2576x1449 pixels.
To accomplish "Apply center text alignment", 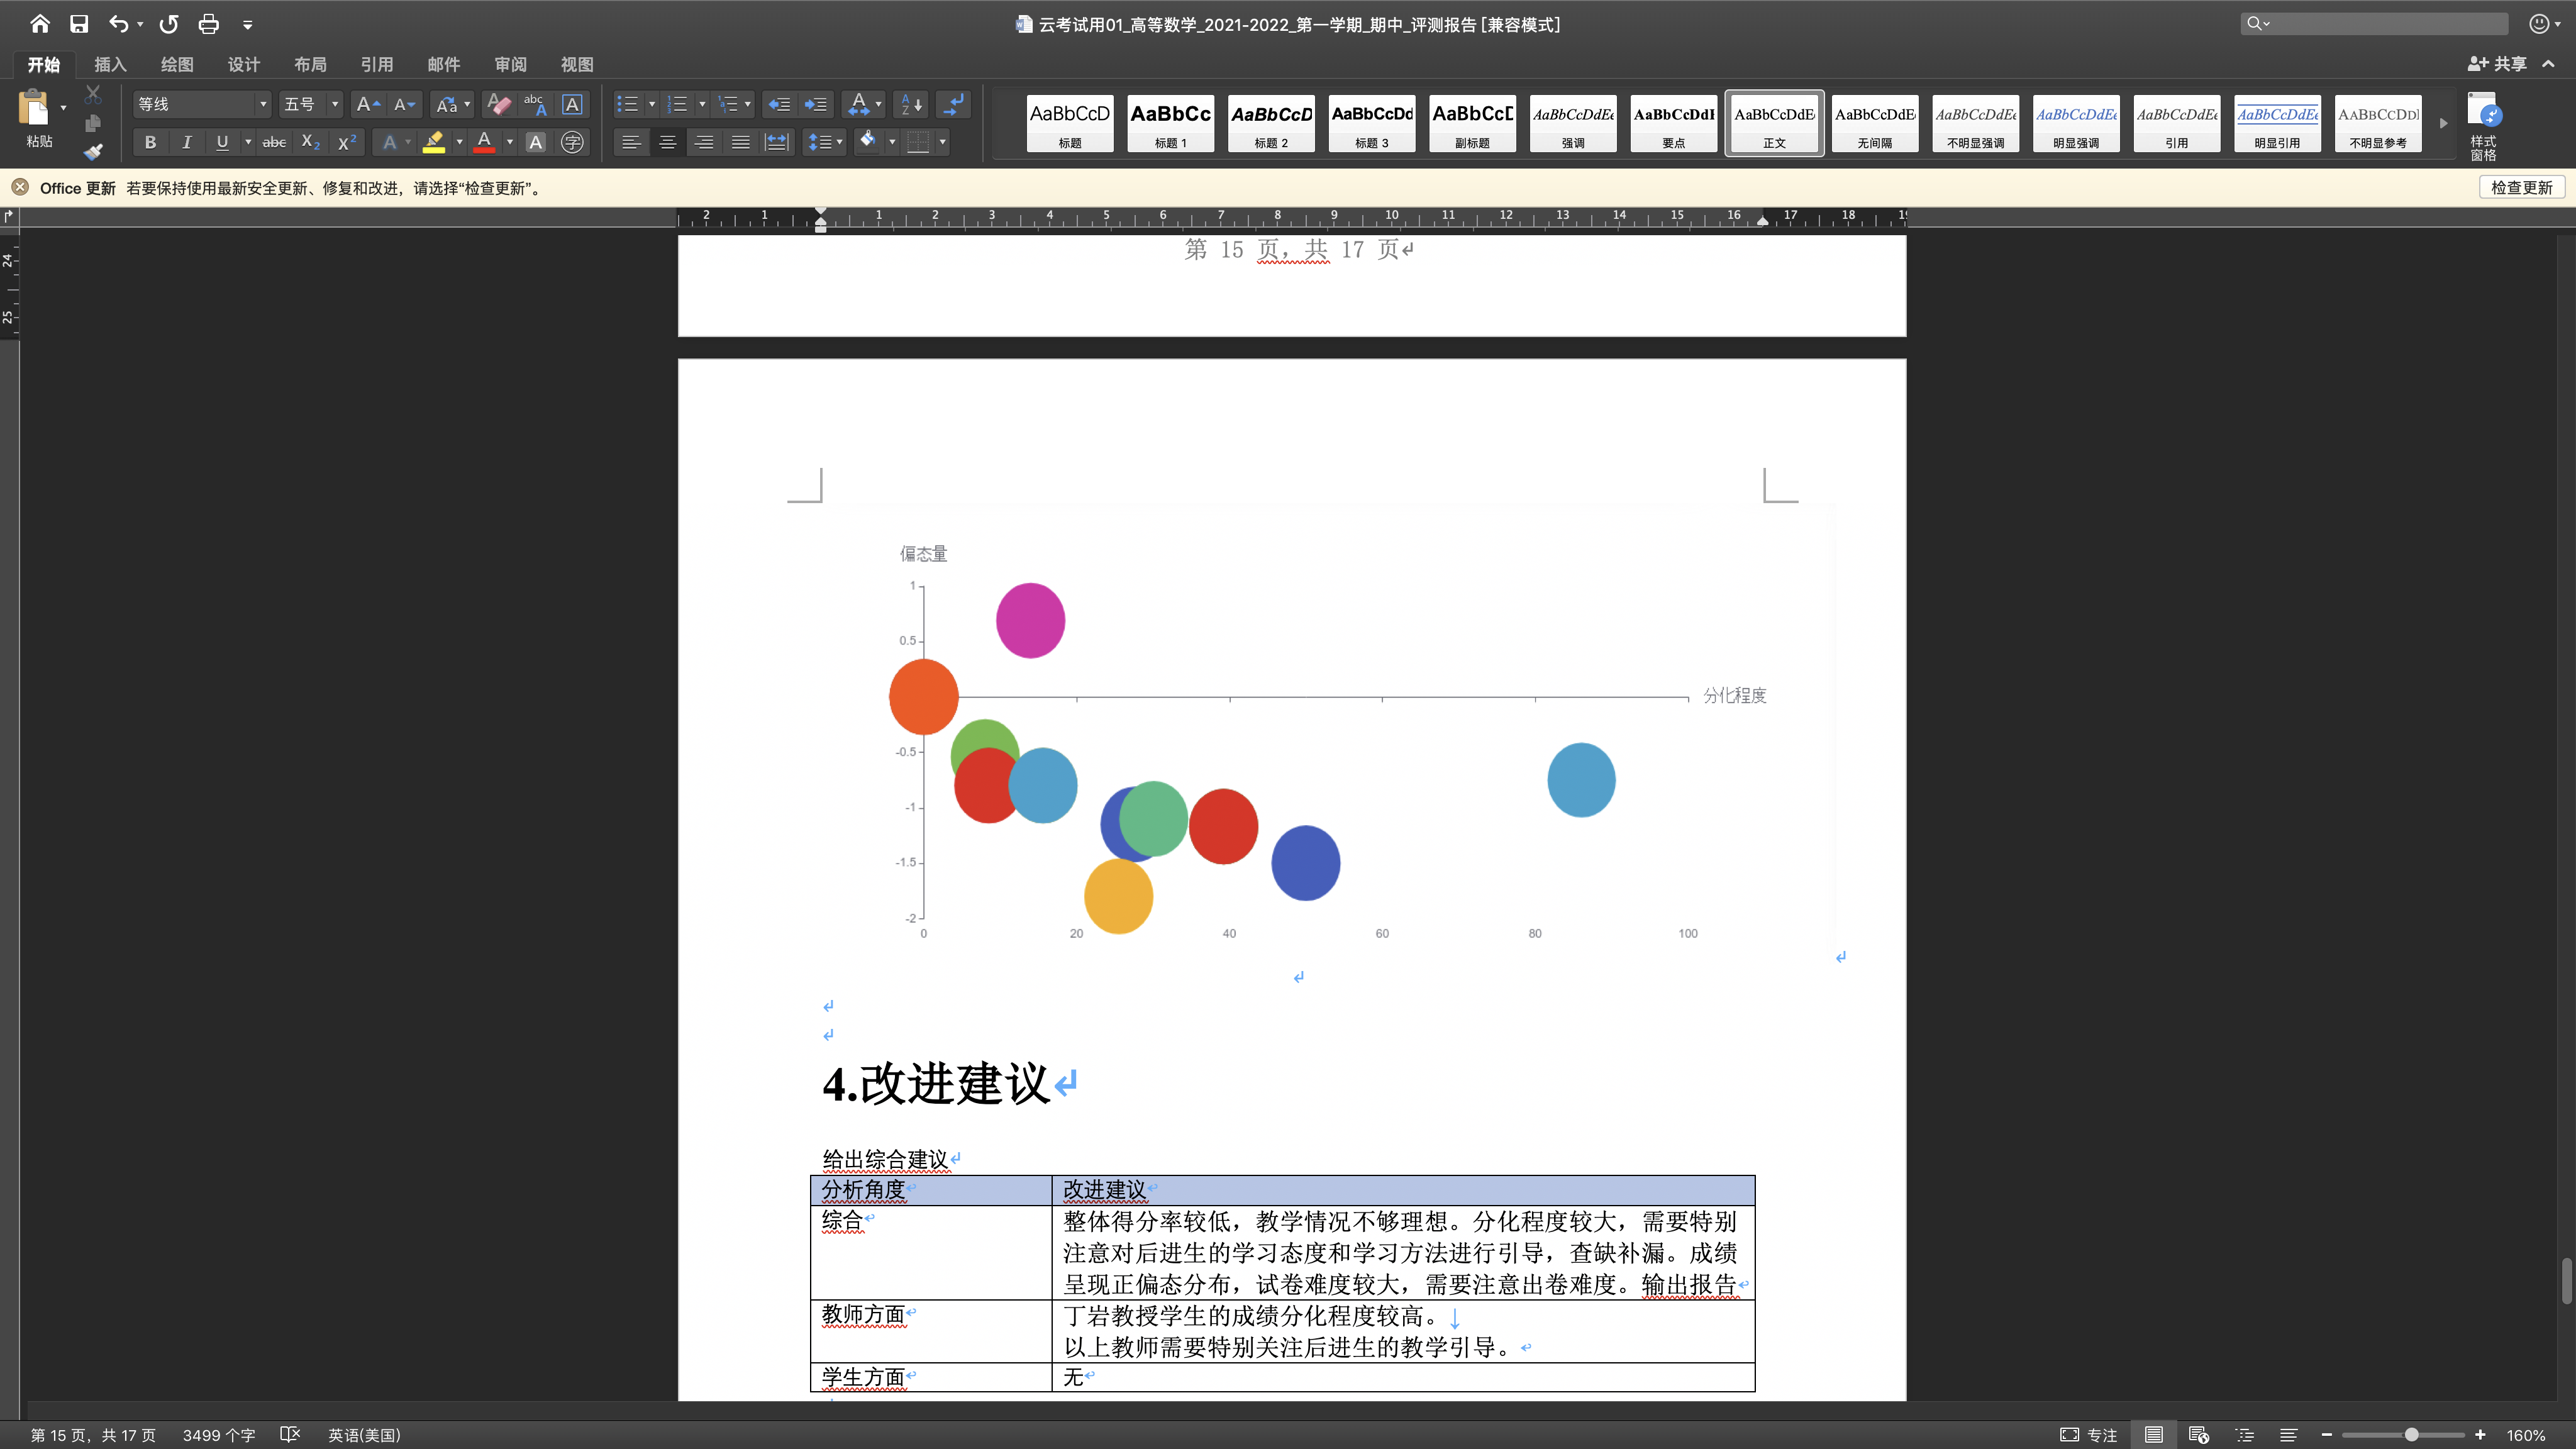I will click(667, 142).
